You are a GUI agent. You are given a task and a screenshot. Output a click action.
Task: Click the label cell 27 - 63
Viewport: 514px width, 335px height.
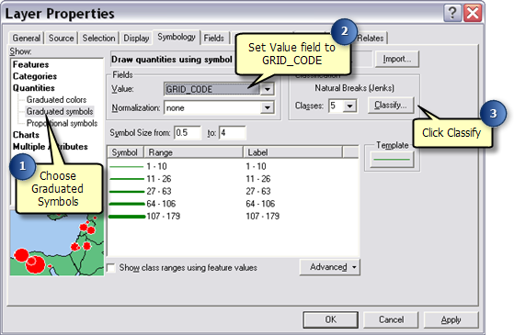pyautogui.click(x=258, y=192)
